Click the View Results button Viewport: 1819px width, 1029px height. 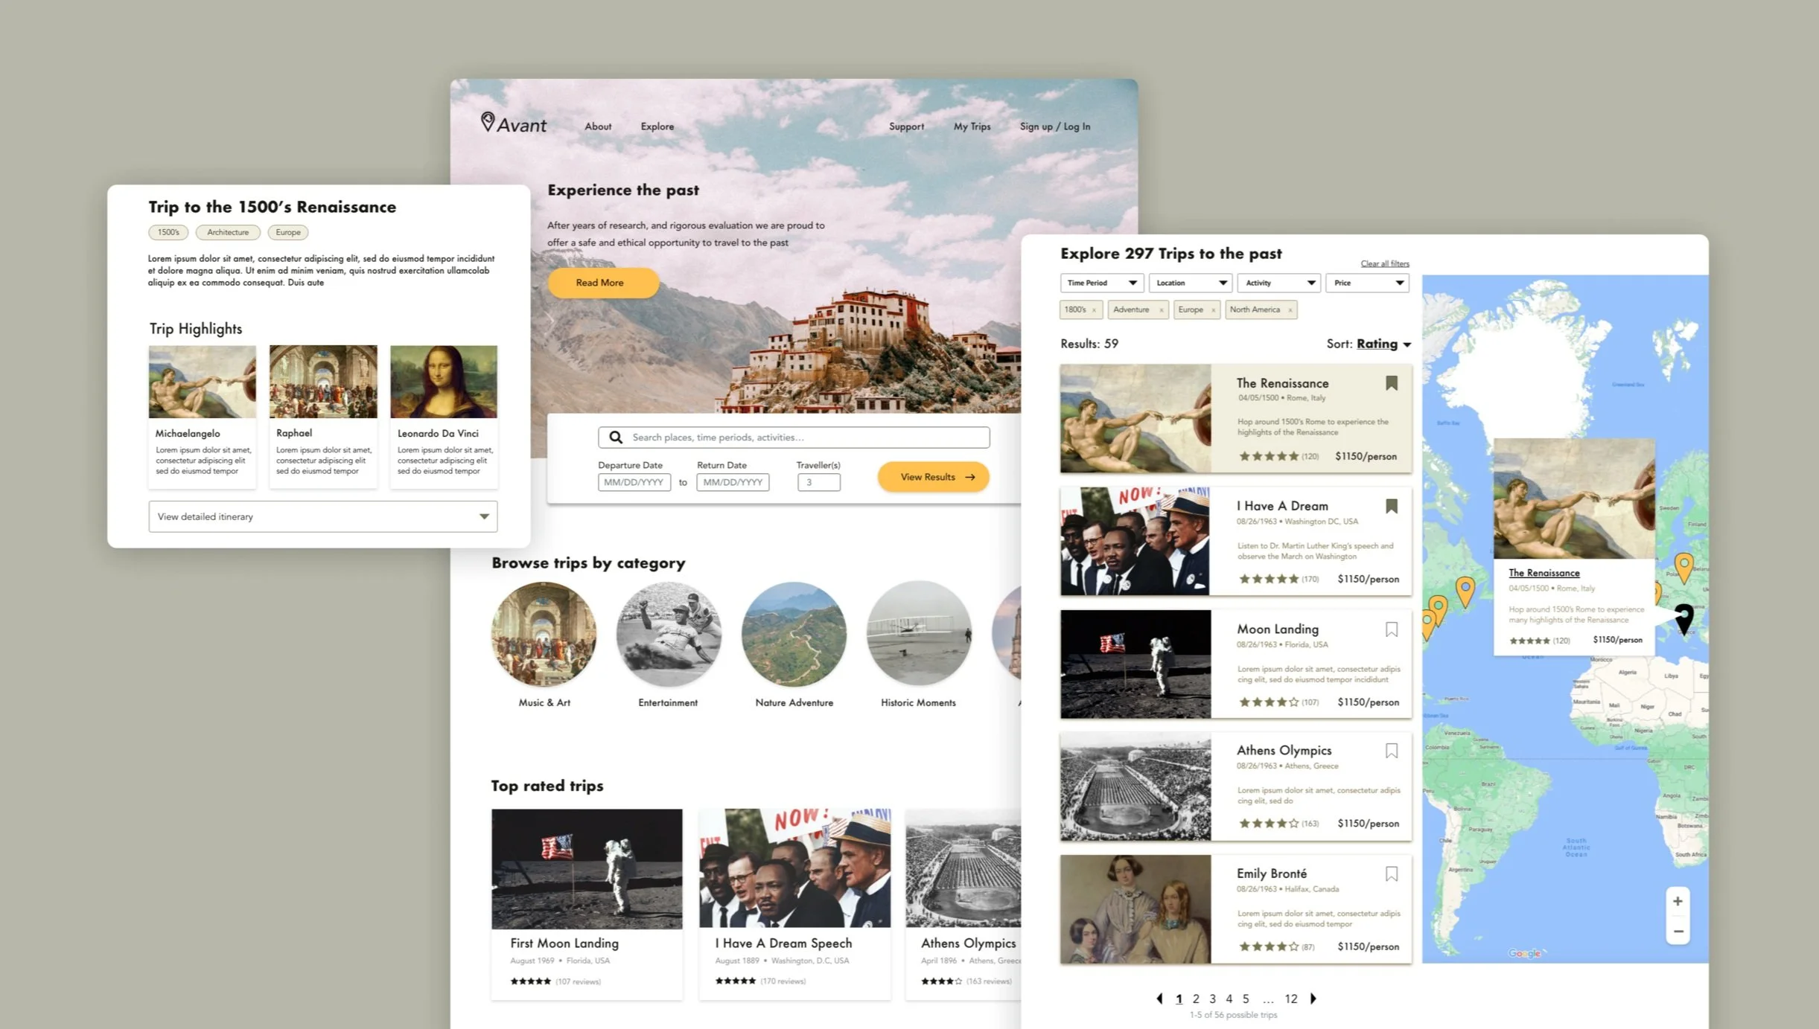(x=933, y=477)
